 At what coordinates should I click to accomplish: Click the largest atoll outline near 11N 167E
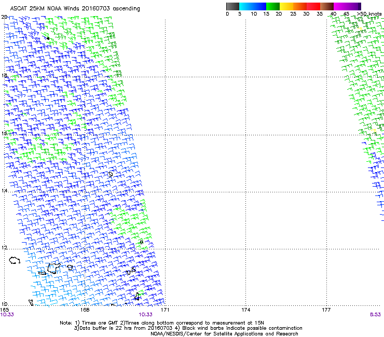pyautogui.click(x=53, y=269)
